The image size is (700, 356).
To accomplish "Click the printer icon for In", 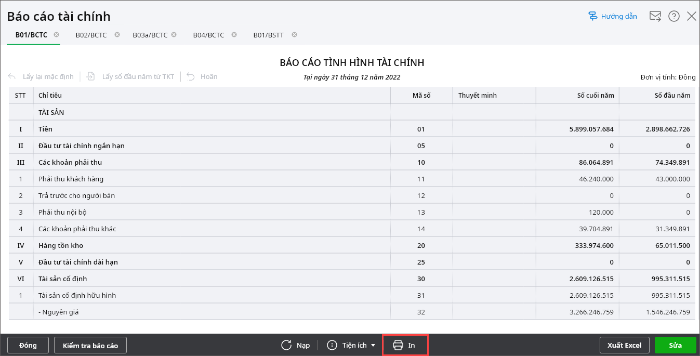I will click(398, 345).
